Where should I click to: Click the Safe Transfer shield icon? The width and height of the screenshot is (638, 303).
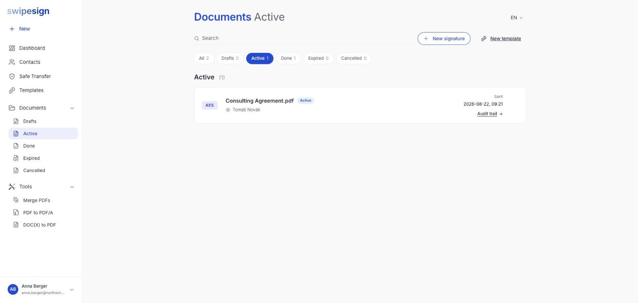pos(12,76)
